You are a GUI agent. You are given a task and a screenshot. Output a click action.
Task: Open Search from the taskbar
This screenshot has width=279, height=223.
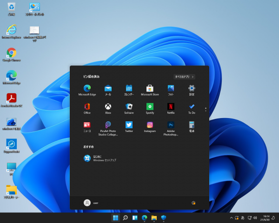coord(125,218)
